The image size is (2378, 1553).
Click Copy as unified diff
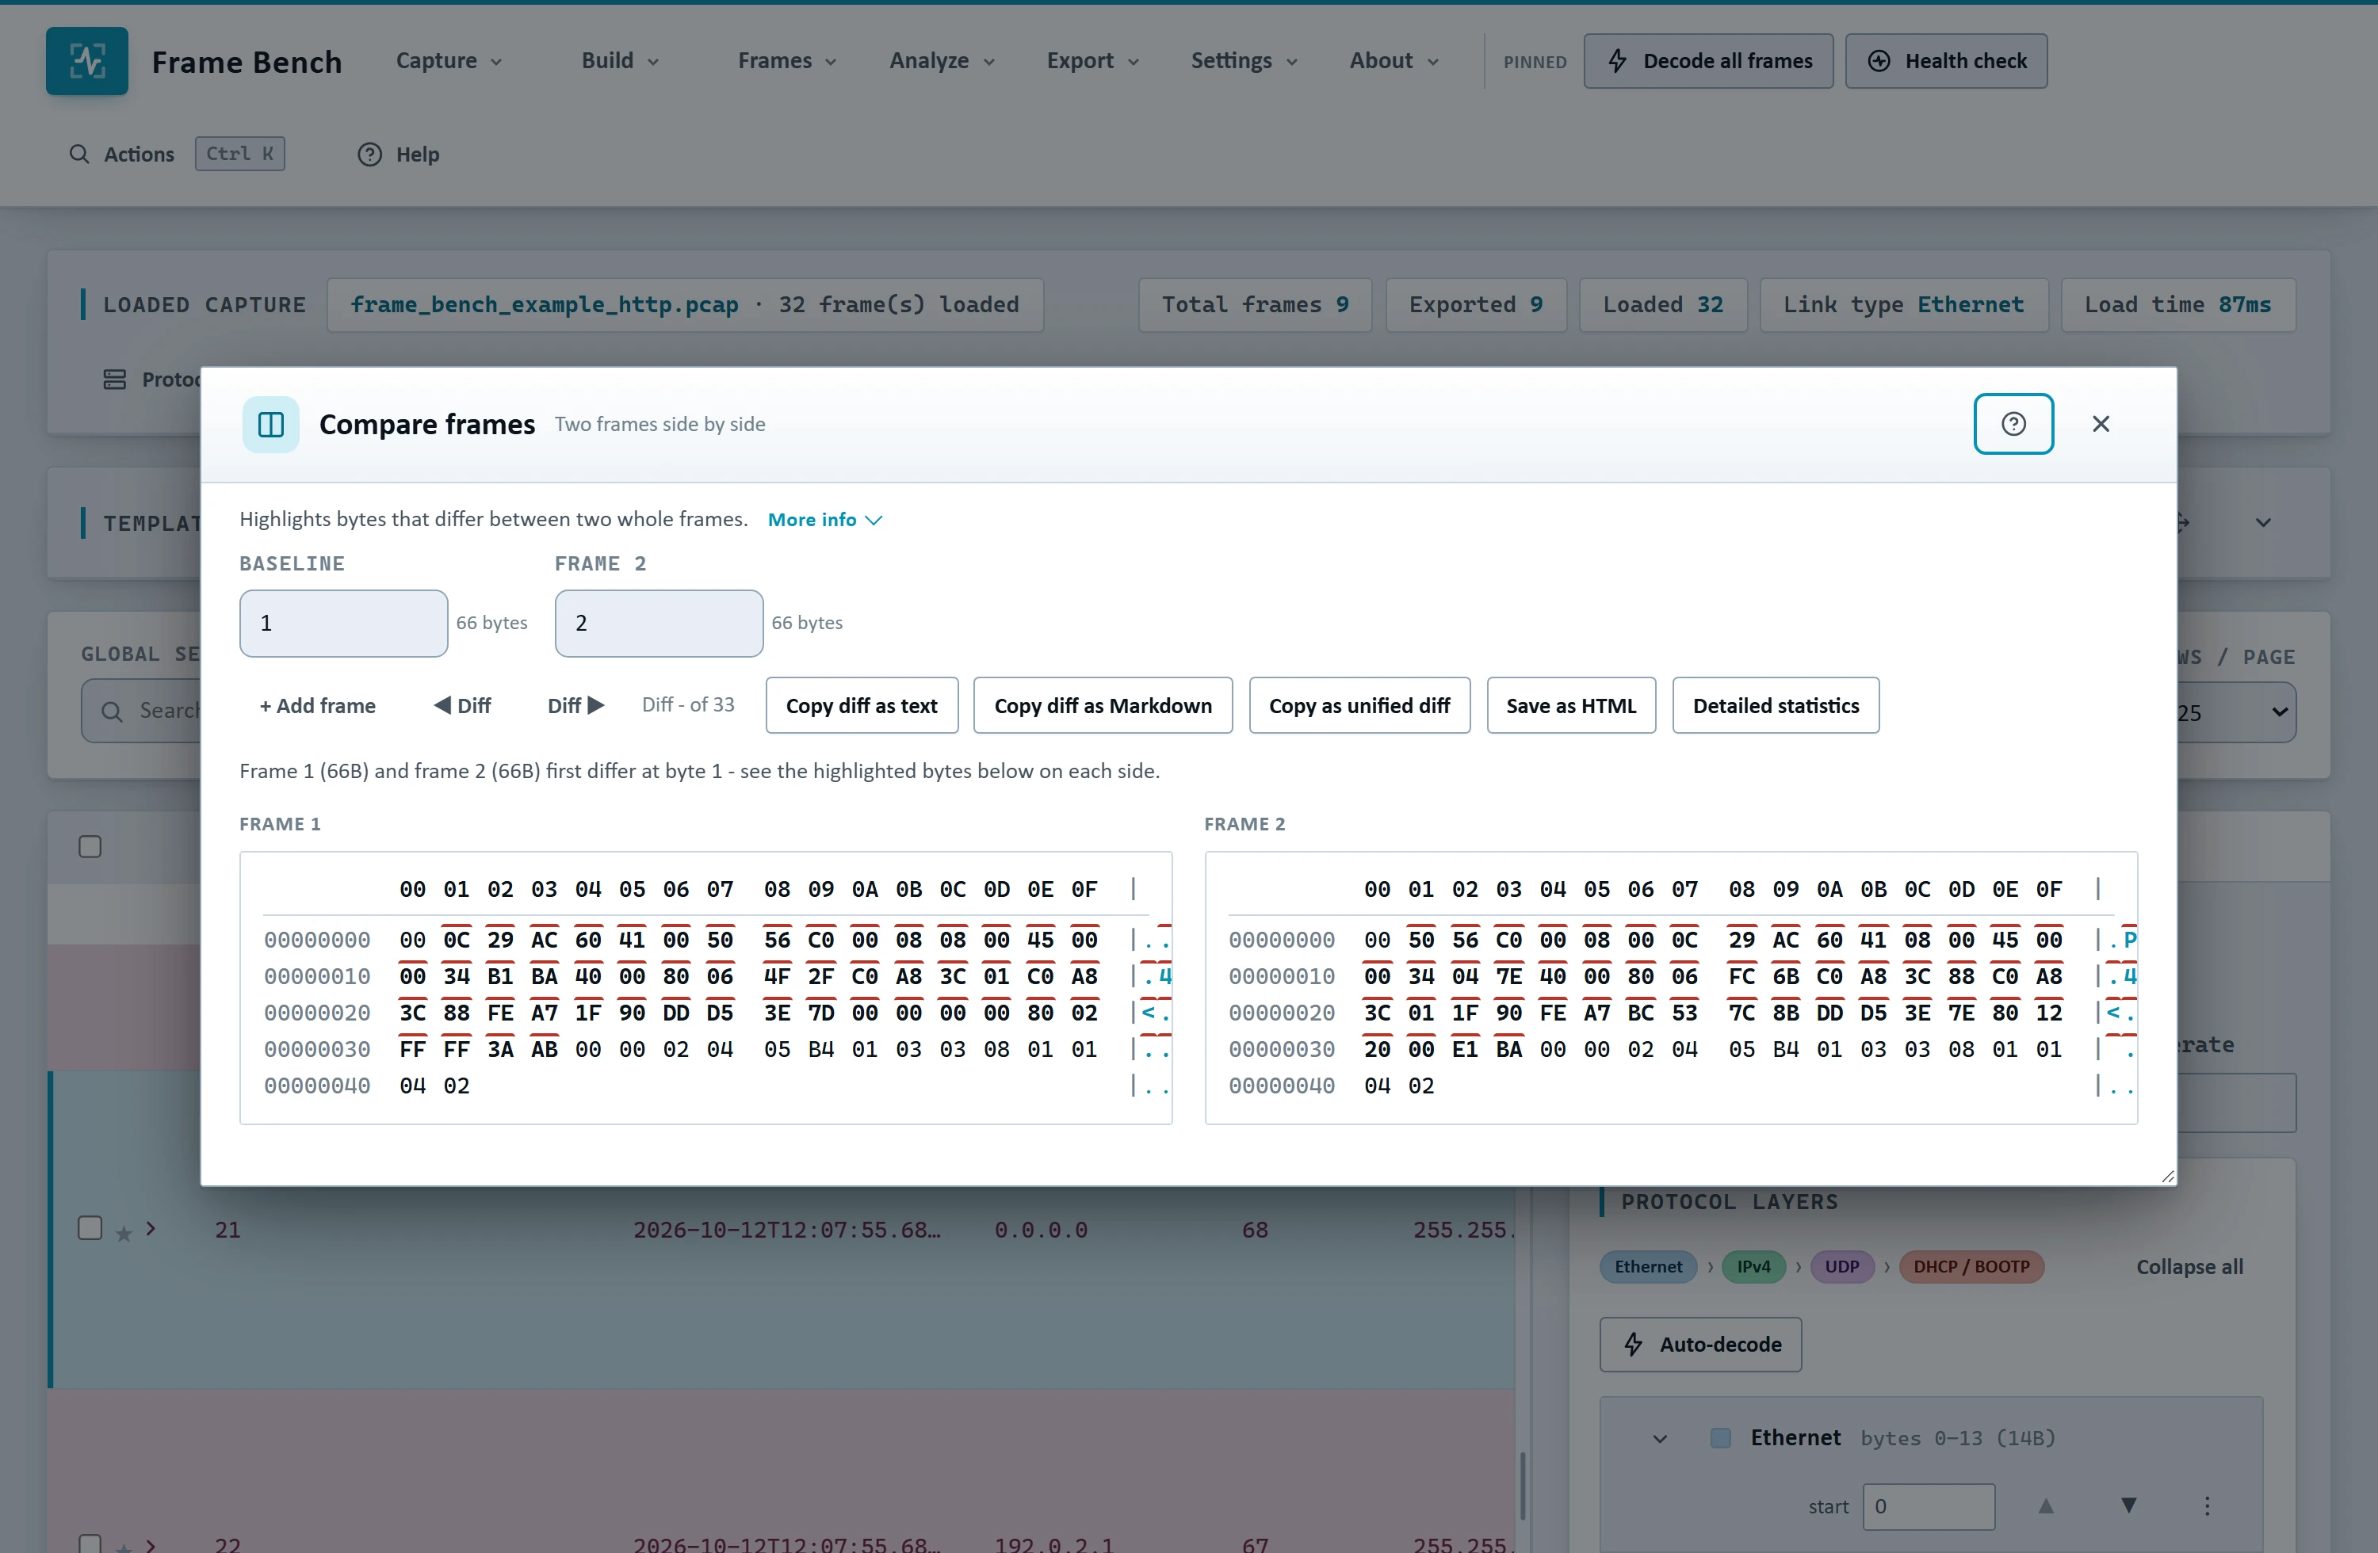pyautogui.click(x=1359, y=705)
